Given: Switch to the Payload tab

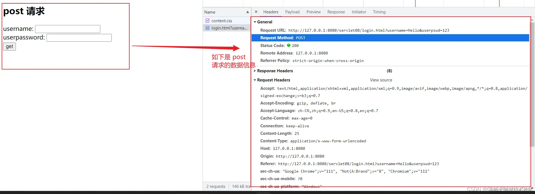Looking at the screenshot, I should point(292,12).
